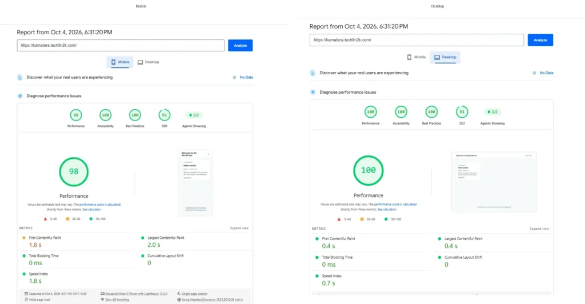Click Total Blocking Time metric in Desktop report
The width and height of the screenshot is (585, 304).
point(372,261)
